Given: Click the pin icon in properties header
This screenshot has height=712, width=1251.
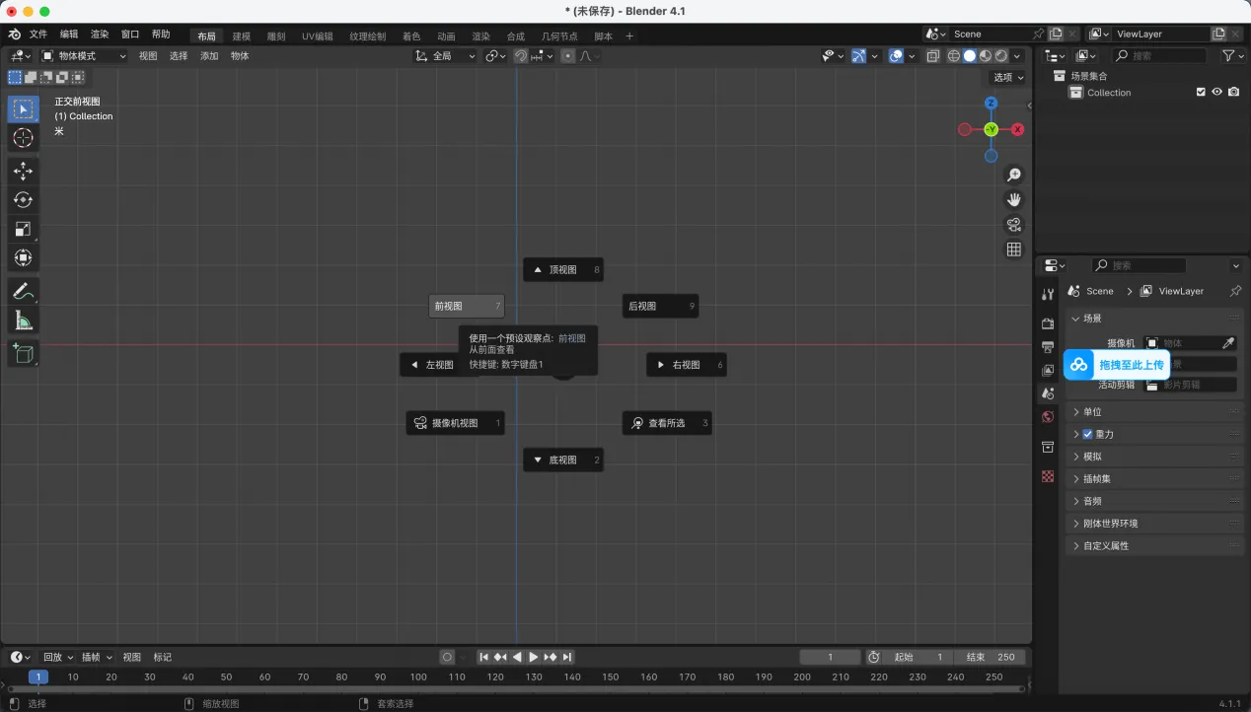Looking at the screenshot, I should (x=1235, y=291).
